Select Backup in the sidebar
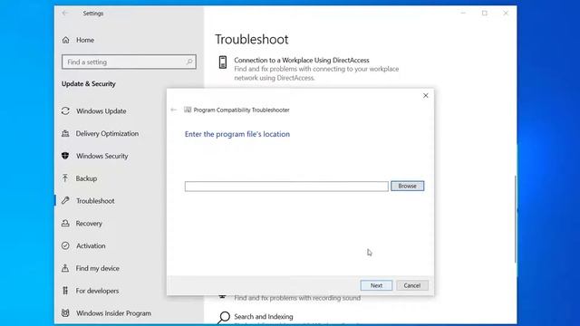580x326 pixels. (x=87, y=178)
